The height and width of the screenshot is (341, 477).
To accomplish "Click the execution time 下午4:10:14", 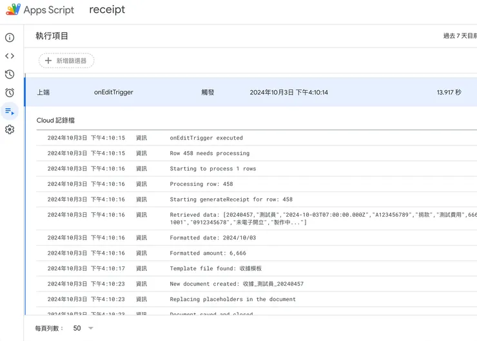I will tap(289, 92).
